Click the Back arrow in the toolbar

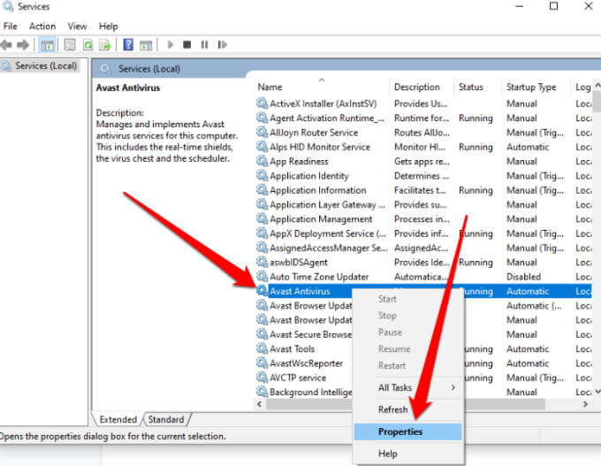click(7, 45)
